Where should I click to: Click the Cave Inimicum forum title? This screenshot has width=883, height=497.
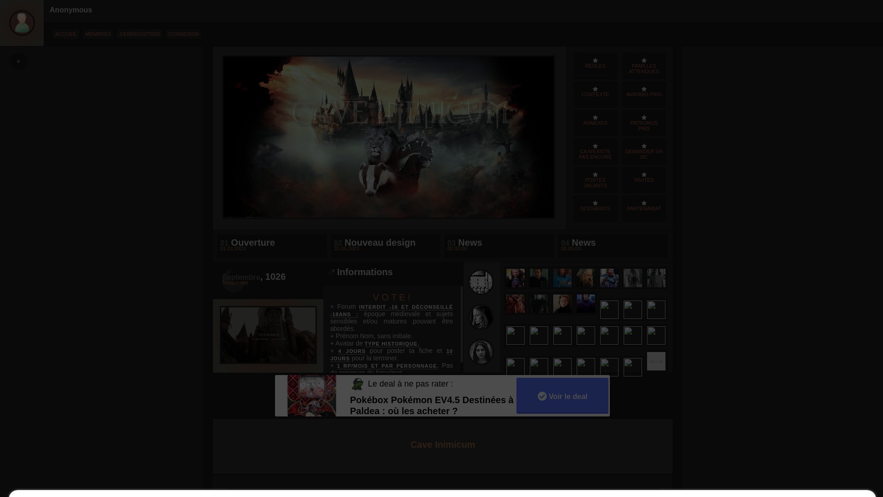coord(443,445)
